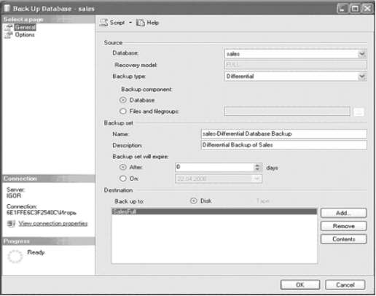Open the Script dropdown arrow

coord(130,23)
